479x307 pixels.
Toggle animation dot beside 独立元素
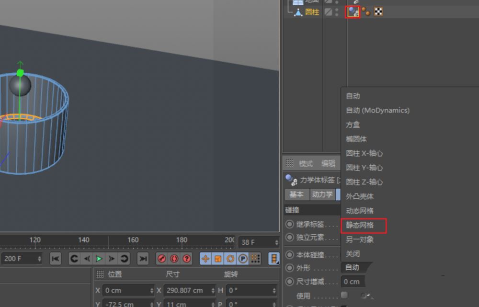click(289, 238)
